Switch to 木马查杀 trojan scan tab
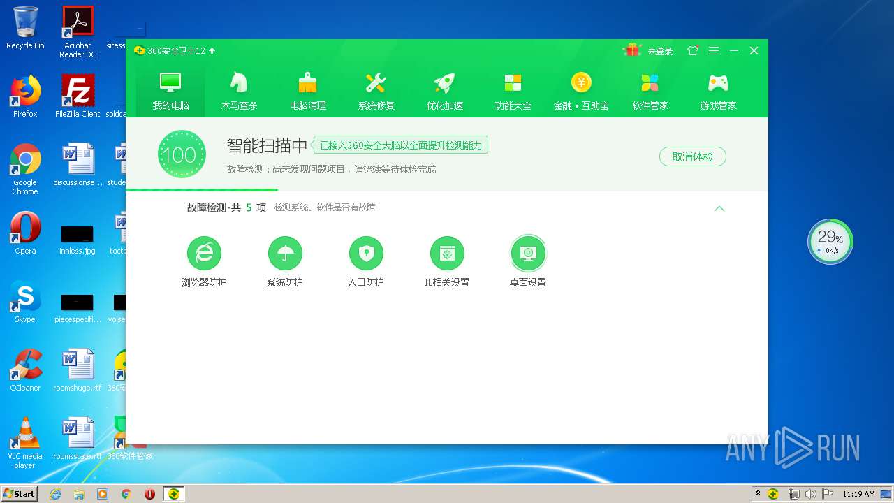 [x=239, y=91]
